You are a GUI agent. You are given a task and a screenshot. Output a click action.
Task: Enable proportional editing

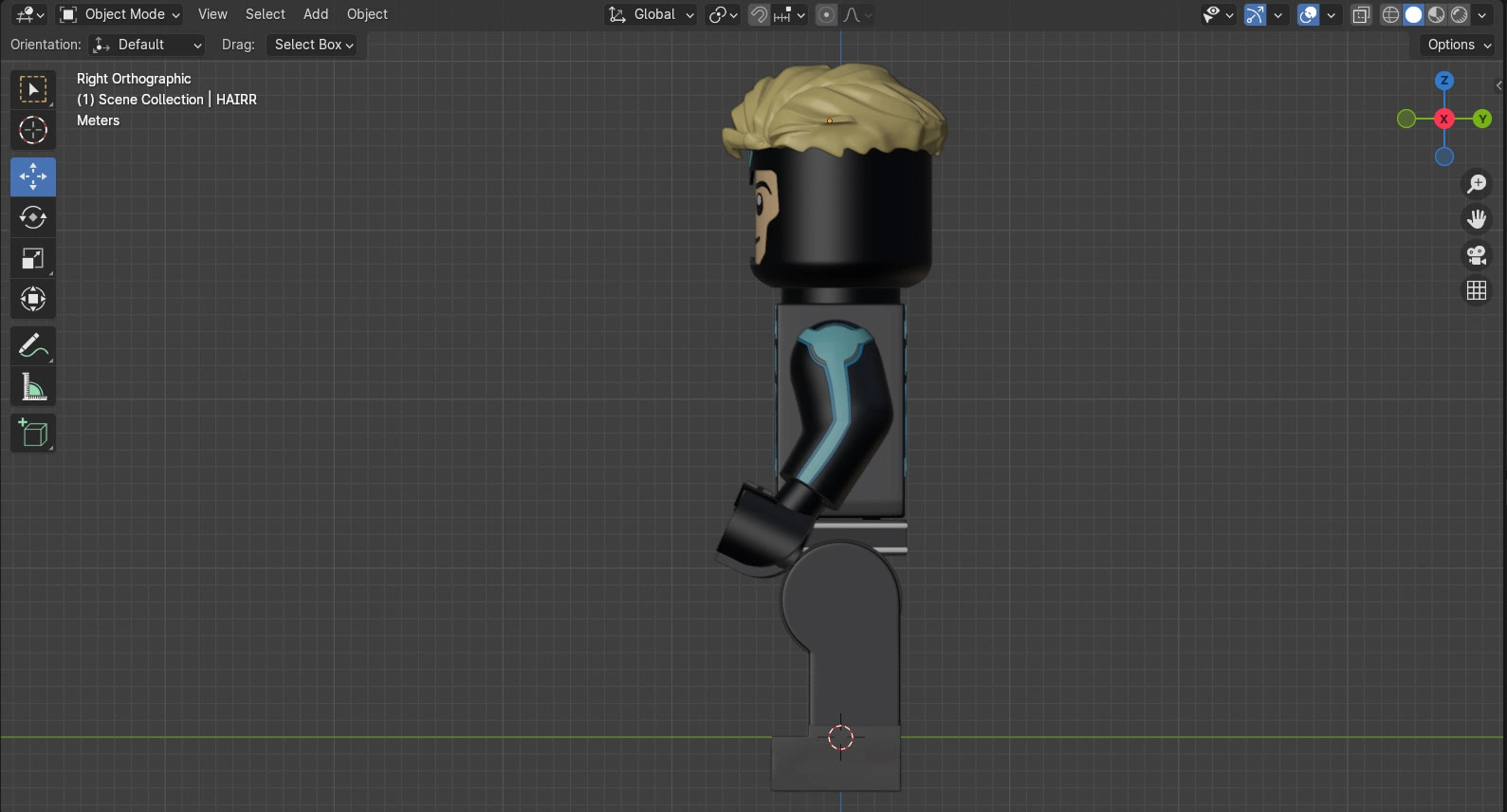(x=827, y=14)
